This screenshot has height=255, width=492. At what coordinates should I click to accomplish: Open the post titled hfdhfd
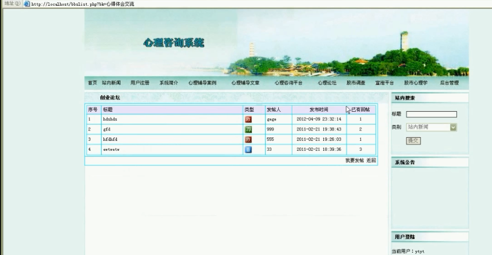tap(110, 139)
